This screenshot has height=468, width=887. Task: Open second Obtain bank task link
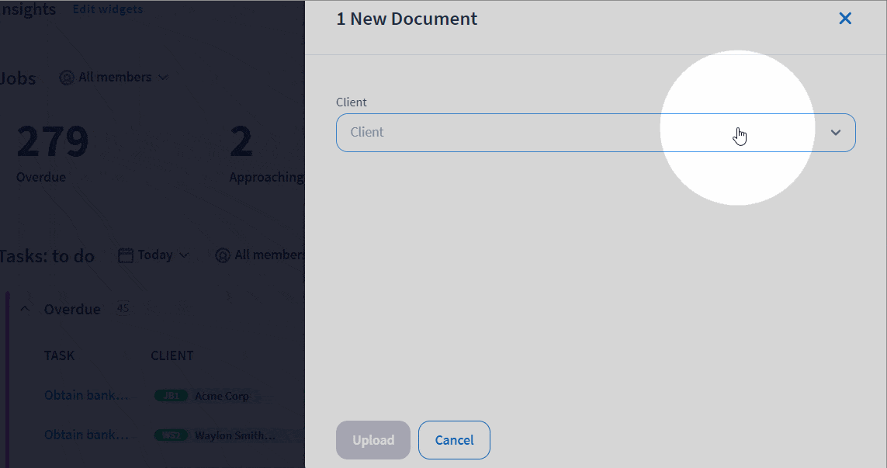tap(86, 435)
